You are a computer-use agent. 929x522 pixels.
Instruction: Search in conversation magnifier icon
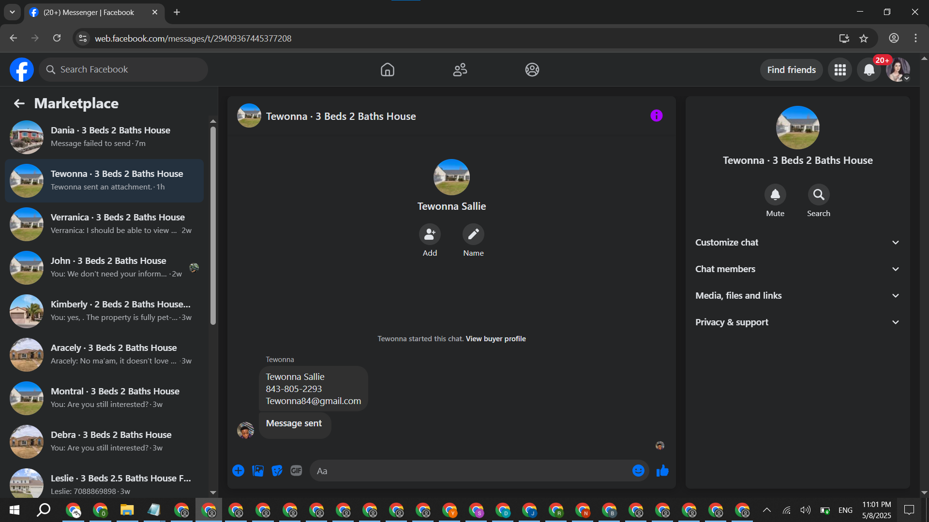(819, 195)
